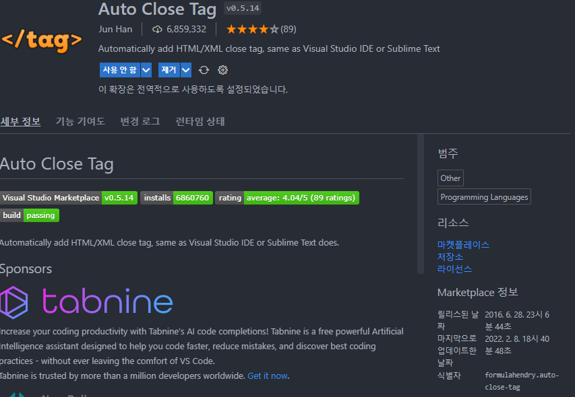Switch to the 세부 정보 tab

[x=20, y=122]
